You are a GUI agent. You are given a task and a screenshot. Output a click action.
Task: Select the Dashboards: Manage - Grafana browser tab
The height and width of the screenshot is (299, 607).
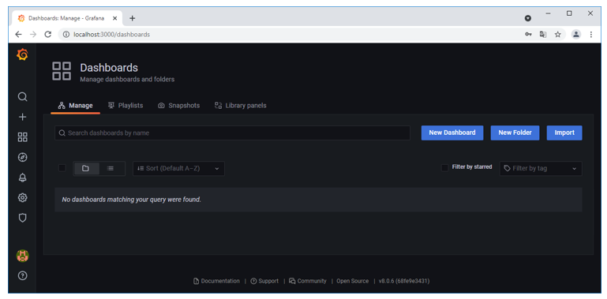pos(66,18)
